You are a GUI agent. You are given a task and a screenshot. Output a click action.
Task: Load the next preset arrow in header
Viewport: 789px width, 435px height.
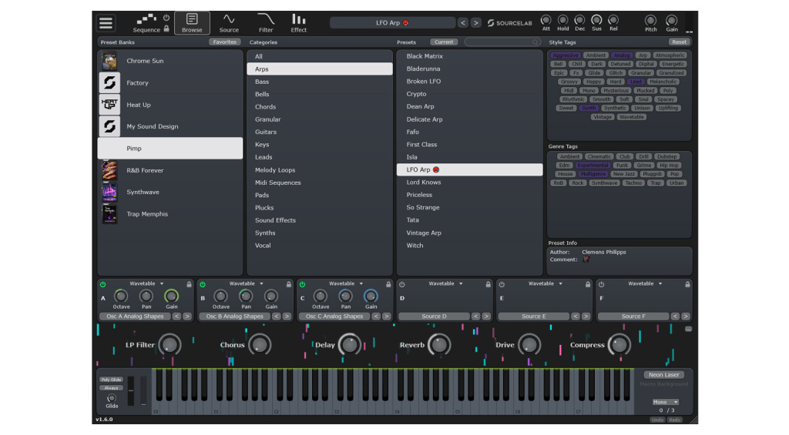[x=475, y=22]
